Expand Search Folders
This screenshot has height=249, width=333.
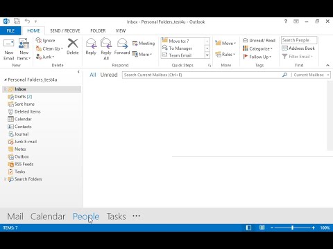coord(5,179)
